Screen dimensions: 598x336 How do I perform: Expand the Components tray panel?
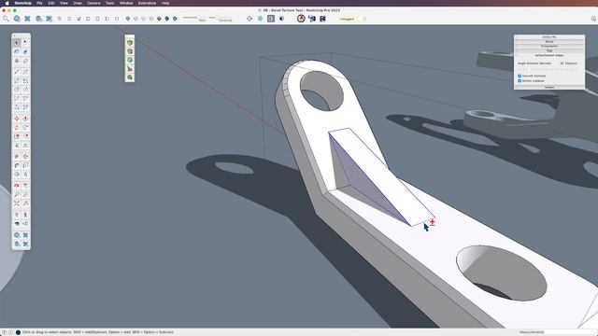click(x=549, y=46)
